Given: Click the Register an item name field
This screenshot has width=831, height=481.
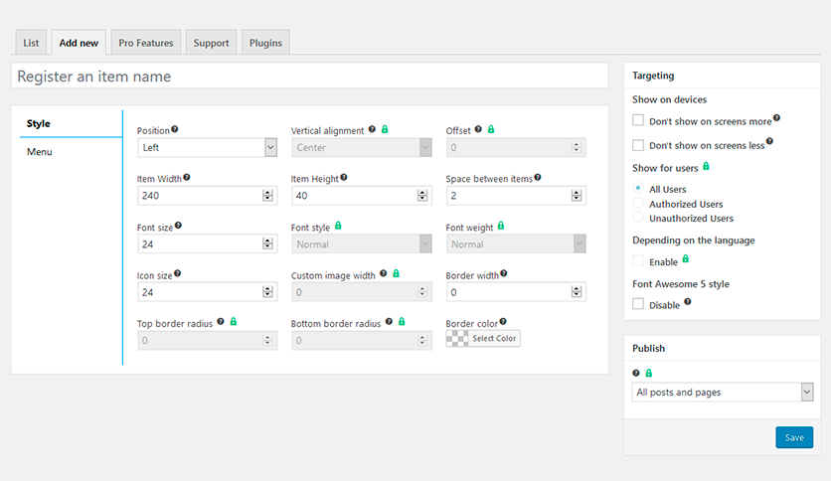Looking at the screenshot, I should coord(309,77).
